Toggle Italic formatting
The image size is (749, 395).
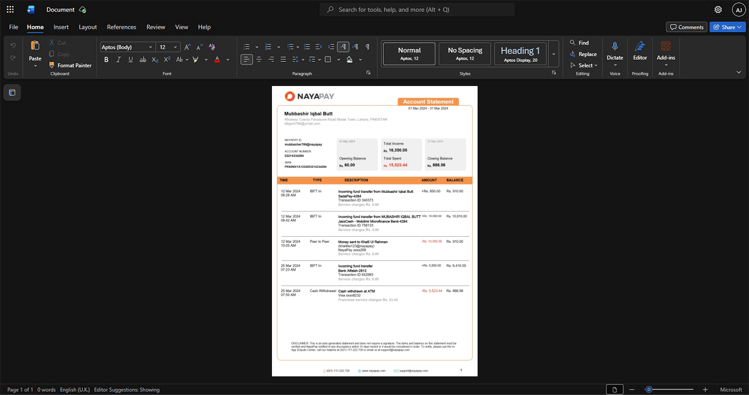pyautogui.click(x=118, y=60)
